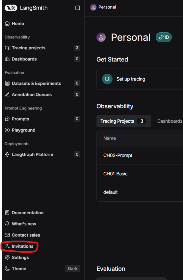Click the Personal avatar in the top breadcrumb
183x280 pixels.
[x=93, y=7]
